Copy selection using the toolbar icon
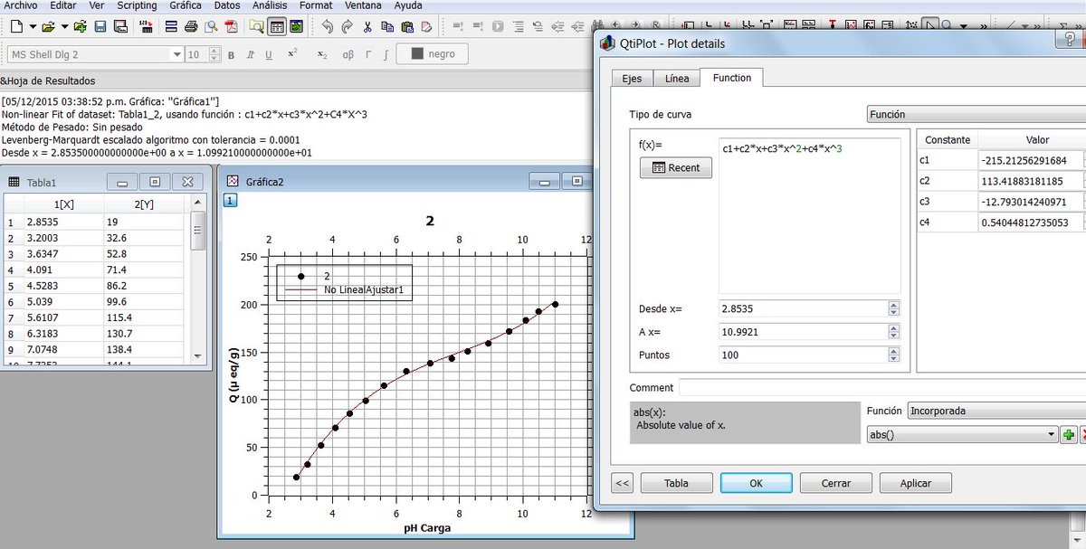Screen dimensions: 1086x549 (387, 26)
